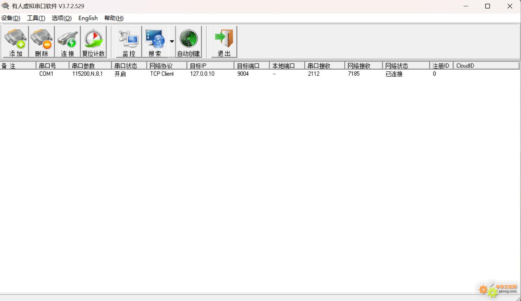Image resolution: width=521 pixels, height=301 pixels.
Task: Switch language via English menu item
Action: pyautogui.click(x=88, y=18)
